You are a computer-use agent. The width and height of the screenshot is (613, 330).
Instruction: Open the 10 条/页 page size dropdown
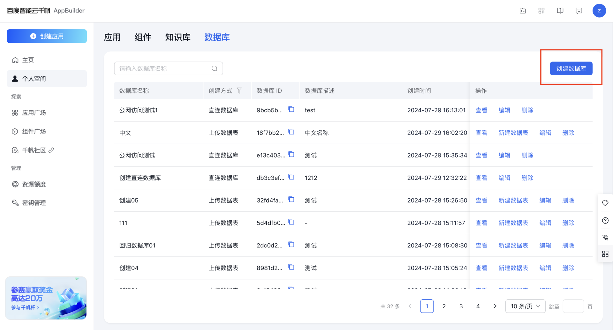point(525,306)
